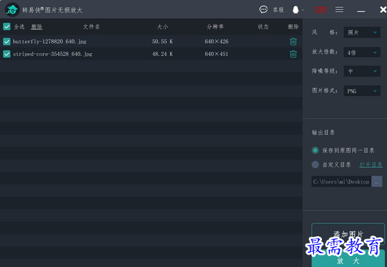Toggle the 全选 select-all checkbox

click(7, 26)
